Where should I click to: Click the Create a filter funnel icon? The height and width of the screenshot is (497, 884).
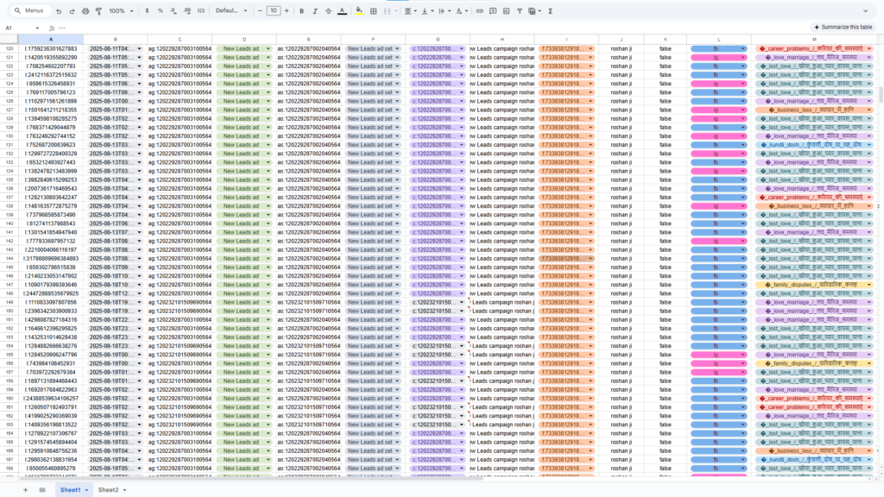tap(519, 11)
